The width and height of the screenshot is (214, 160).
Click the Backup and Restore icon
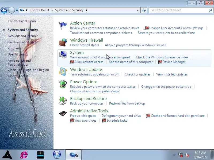click(x=63, y=101)
